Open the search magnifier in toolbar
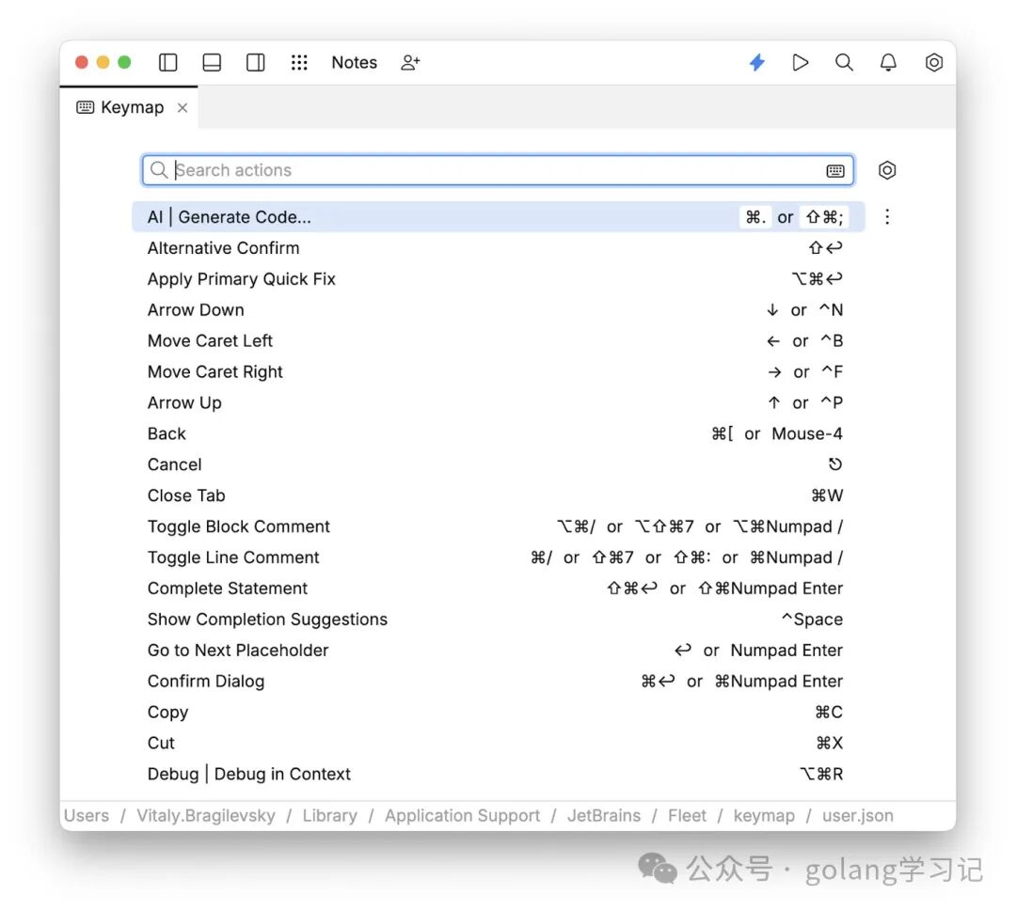The image size is (1016, 910). click(844, 62)
